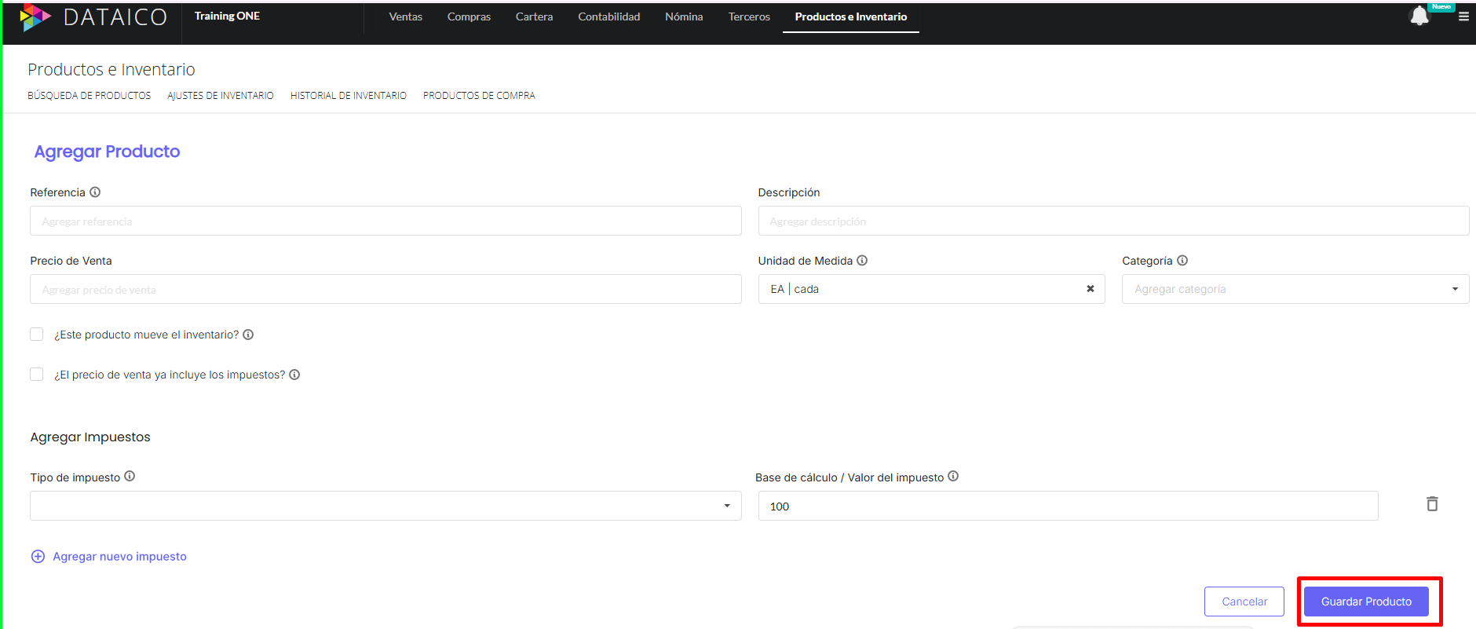Click the Cancelar button

1244,602
